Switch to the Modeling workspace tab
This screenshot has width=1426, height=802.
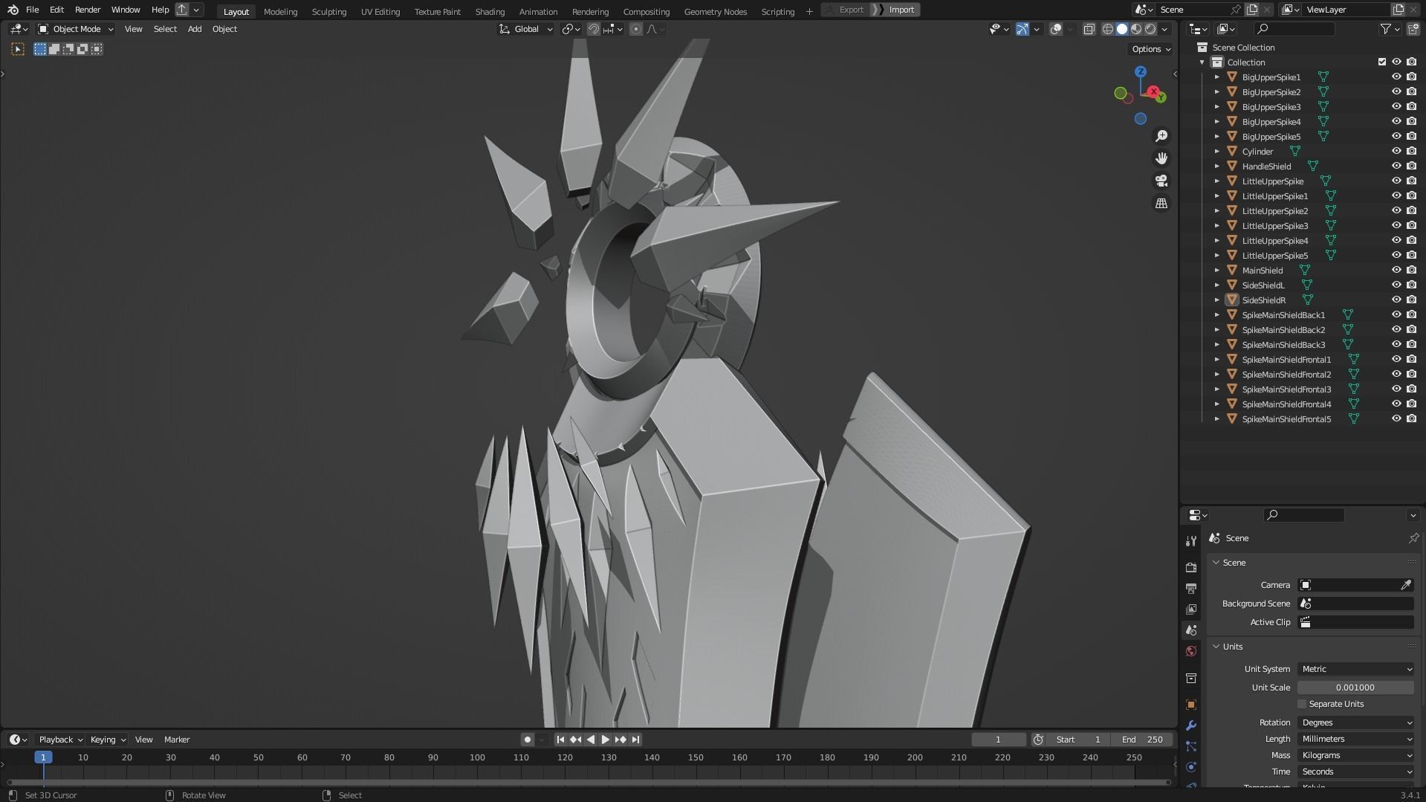(x=280, y=11)
